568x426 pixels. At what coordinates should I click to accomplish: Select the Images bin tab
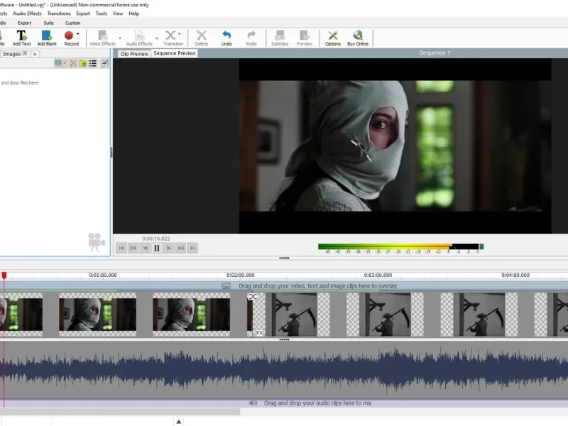point(14,54)
